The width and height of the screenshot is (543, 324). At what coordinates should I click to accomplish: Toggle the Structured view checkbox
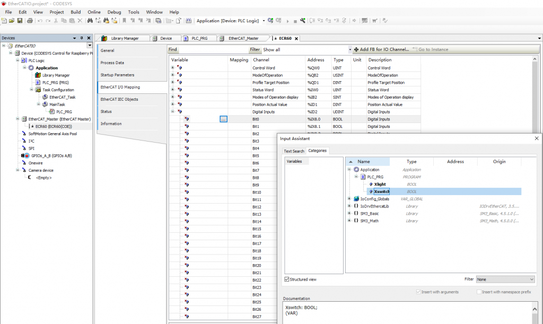pyautogui.click(x=287, y=279)
